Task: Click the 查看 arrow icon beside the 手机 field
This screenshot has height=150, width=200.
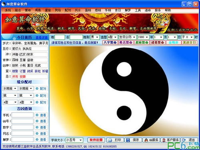Action: pyautogui.click(x=37, y=115)
